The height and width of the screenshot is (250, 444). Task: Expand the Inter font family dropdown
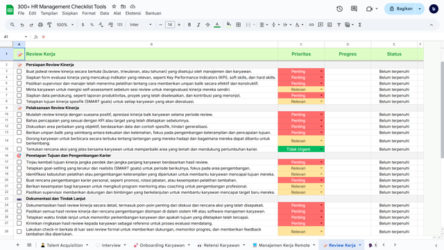coord(141,25)
